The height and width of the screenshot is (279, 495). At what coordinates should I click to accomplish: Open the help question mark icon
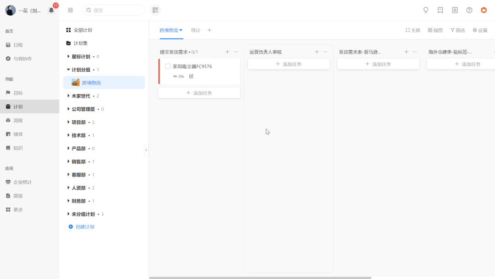(x=469, y=10)
